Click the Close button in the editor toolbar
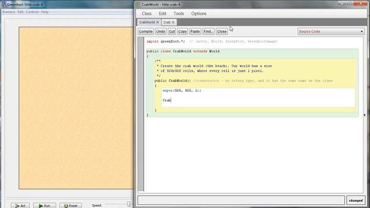The image size is (370, 208). pyautogui.click(x=221, y=31)
